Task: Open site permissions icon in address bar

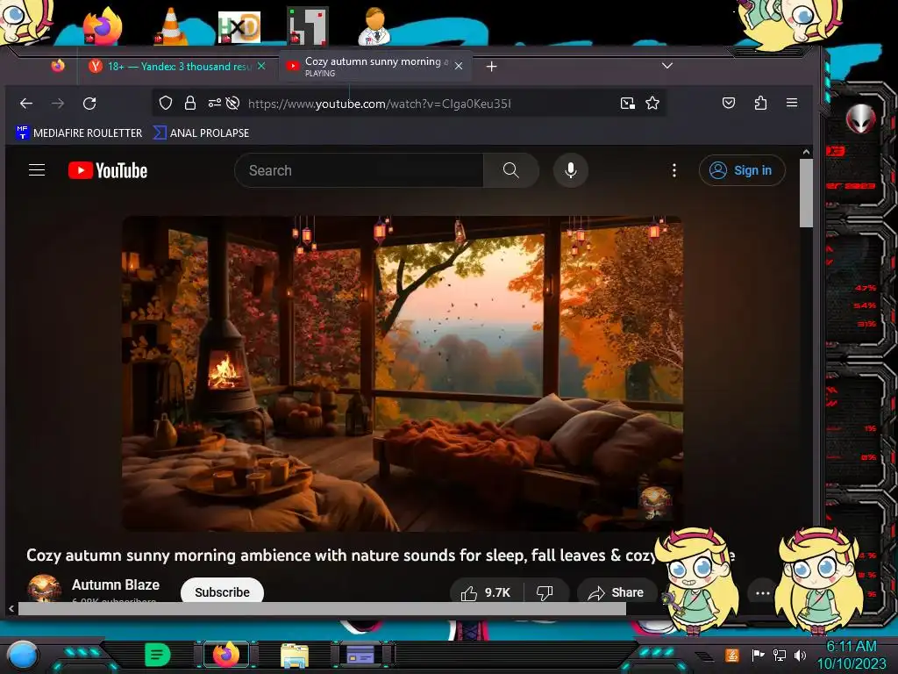Action: [x=214, y=104]
